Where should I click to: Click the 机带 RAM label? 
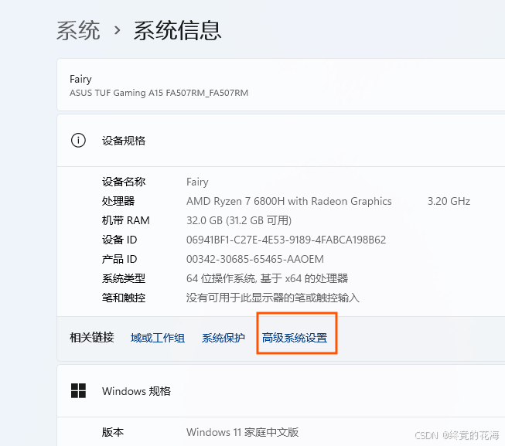pos(125,220)
